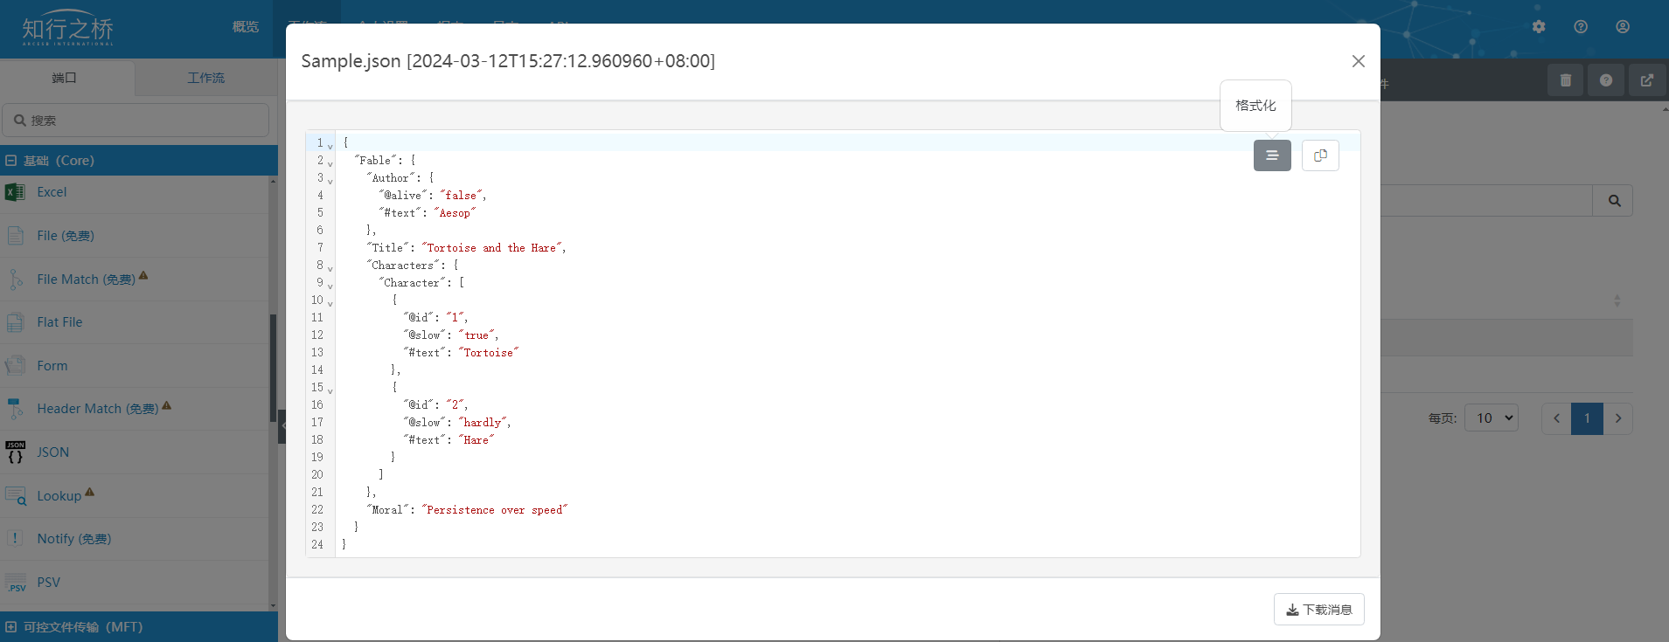This screenshot has width=1669, height=642.
Task: Open the 概览 menu in top navigation
Action: [x=246, y=27]
